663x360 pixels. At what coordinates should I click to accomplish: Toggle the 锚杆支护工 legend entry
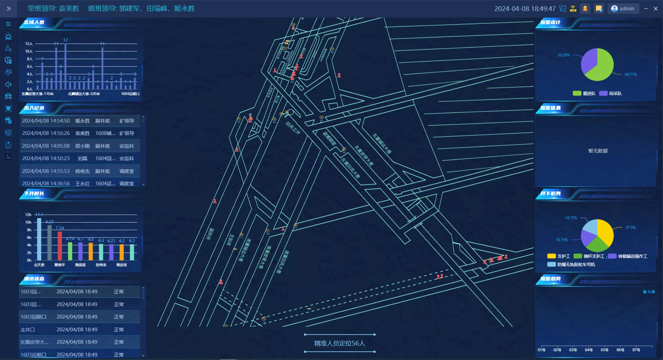pos(589,256)
